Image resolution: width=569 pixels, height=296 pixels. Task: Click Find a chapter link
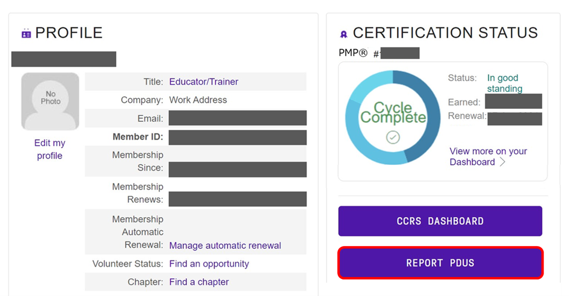click(x=199, y=282)
